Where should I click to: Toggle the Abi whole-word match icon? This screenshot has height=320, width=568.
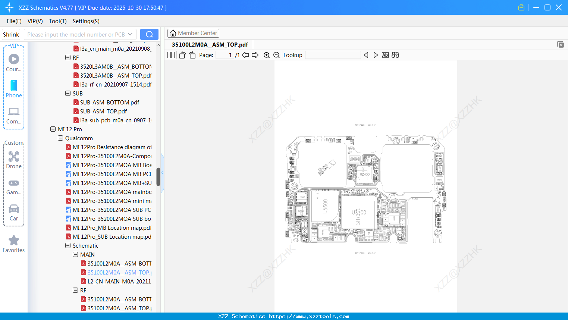click(386, 55)
